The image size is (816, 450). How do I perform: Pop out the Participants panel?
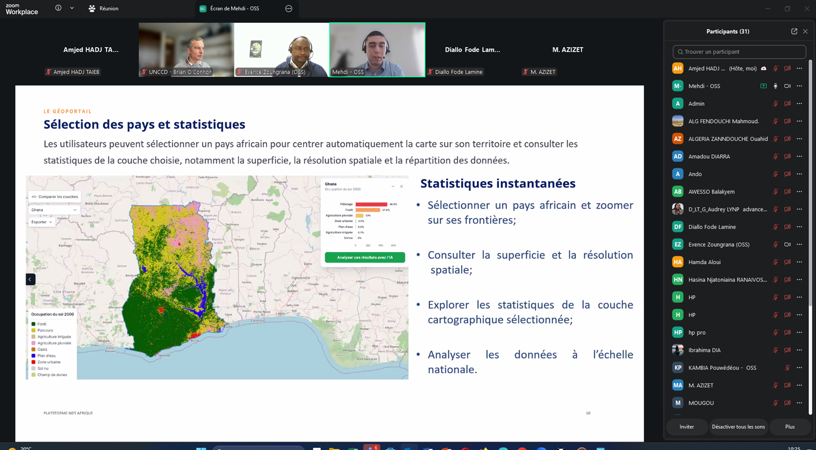click(794, 31)
